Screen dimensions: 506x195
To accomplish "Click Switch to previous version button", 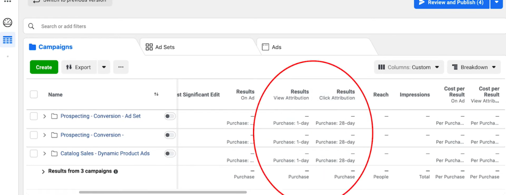I will point(70,2).
